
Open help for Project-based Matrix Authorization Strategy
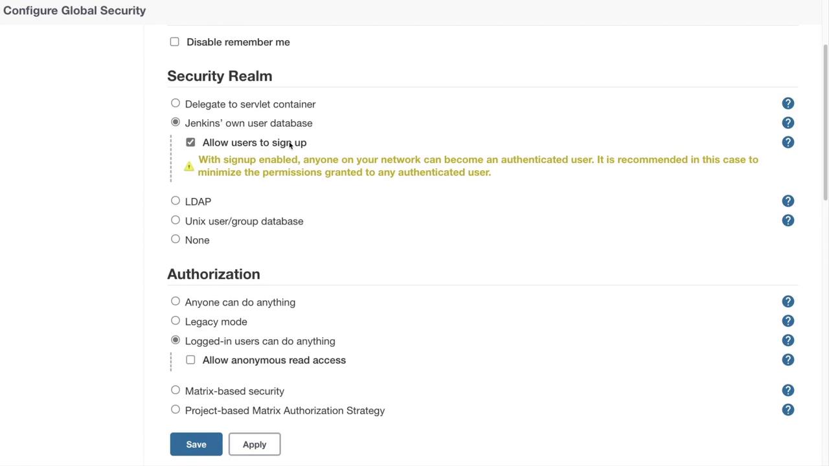pos(788,410)
